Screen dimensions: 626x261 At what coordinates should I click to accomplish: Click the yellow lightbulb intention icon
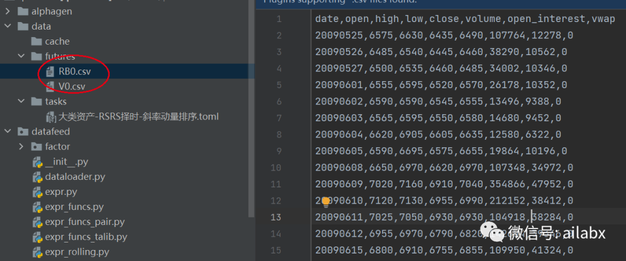[x=326, y=202]
